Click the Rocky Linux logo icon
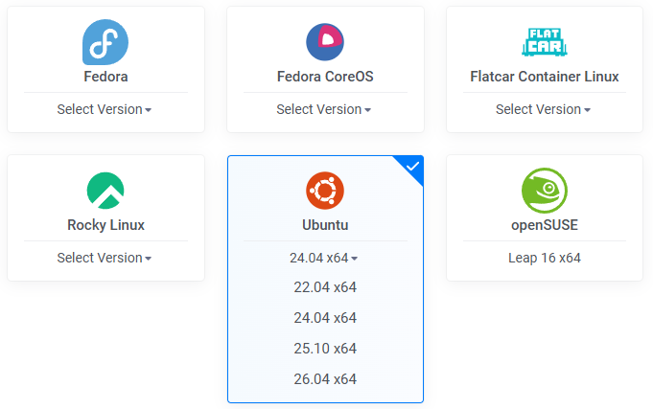Screen dimensions: 653x409 (x=105, y=191)
